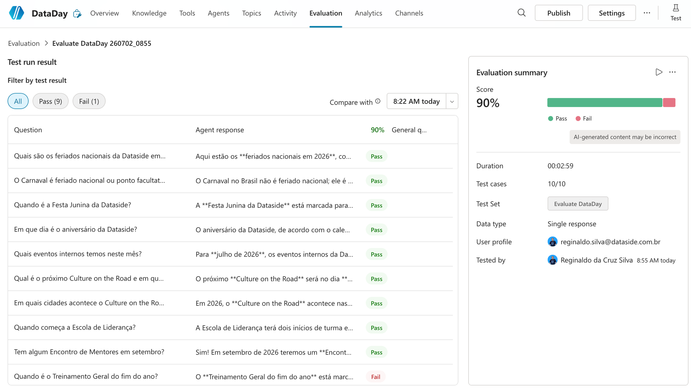Go back via Evaluation breadcrumb link
The width and height of the screenshot is (691, 390).
coord(24,43)
